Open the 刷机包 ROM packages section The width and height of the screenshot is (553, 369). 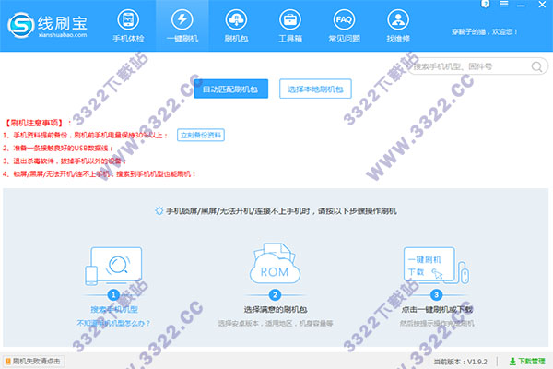coord(236,26)
